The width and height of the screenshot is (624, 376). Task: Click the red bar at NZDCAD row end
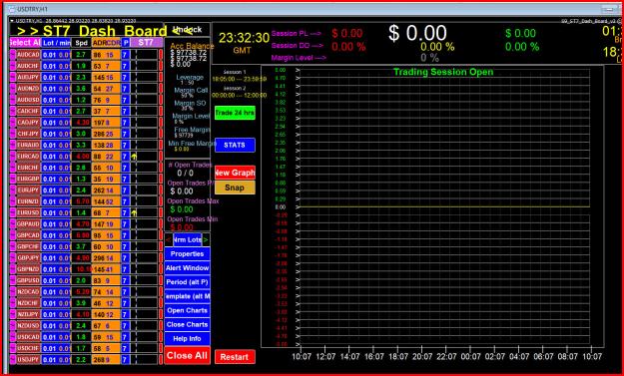pos(161,292)
